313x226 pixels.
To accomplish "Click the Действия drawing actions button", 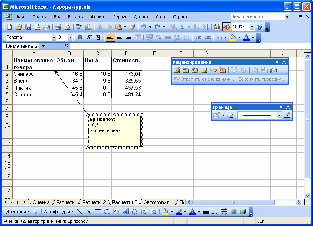I will [x=18, y=212].
